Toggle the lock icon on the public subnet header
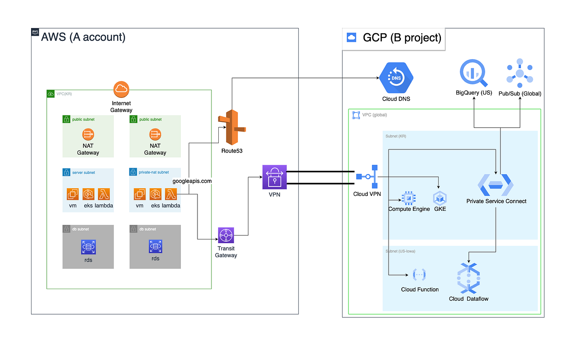Image resolution: width=578 pixels, height=339 pixels. point(67,119)
